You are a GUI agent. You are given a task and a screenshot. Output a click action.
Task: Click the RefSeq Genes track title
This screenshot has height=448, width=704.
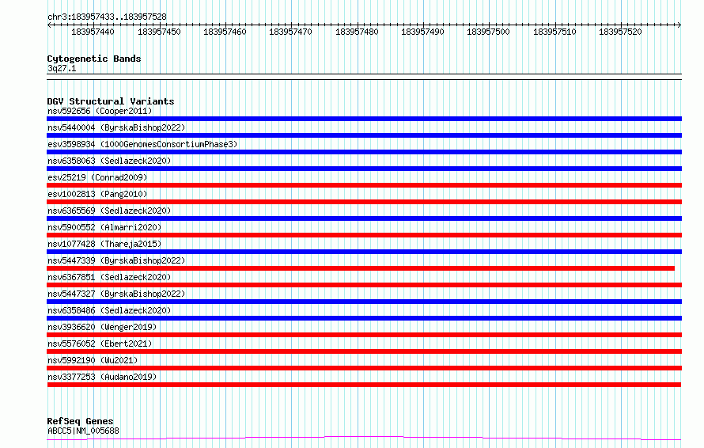pos(80,422)
